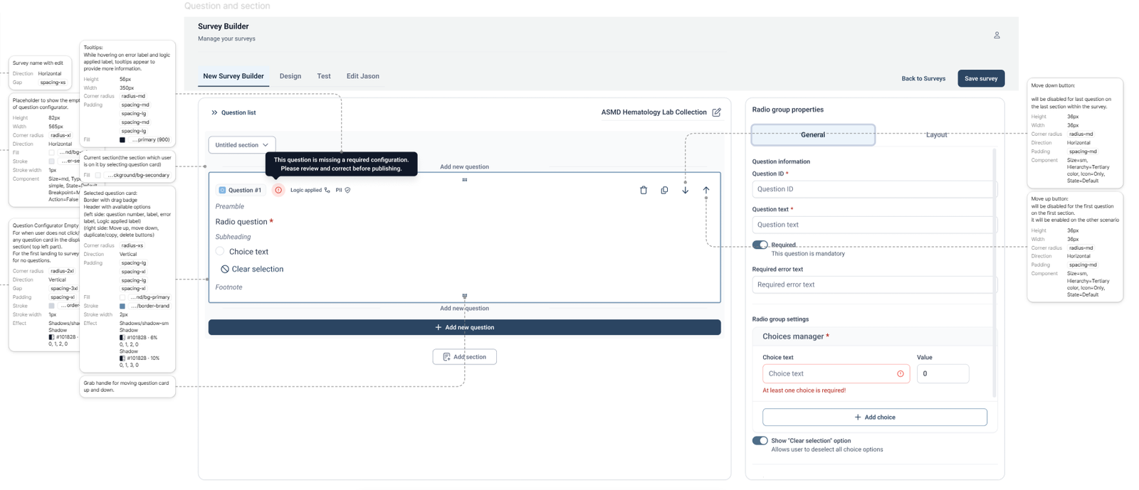
Task: Open the Edit Jason tab
Action: click(x=363, y=76)
